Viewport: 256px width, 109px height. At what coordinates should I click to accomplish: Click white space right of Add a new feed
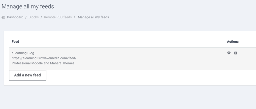click(150, 75)
